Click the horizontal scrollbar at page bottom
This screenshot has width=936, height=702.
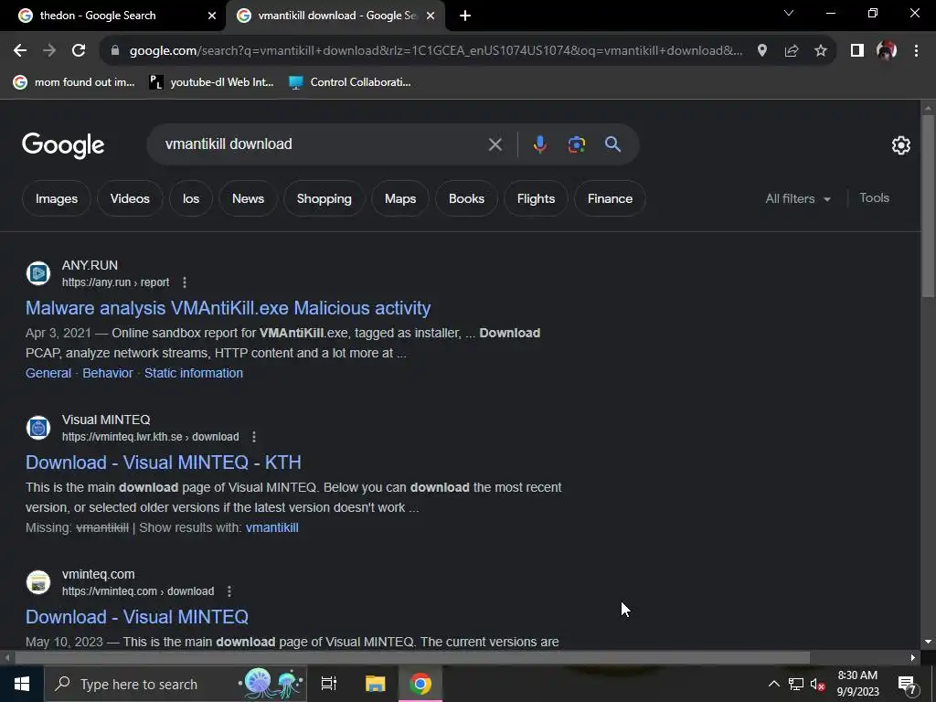click(412, 658)
